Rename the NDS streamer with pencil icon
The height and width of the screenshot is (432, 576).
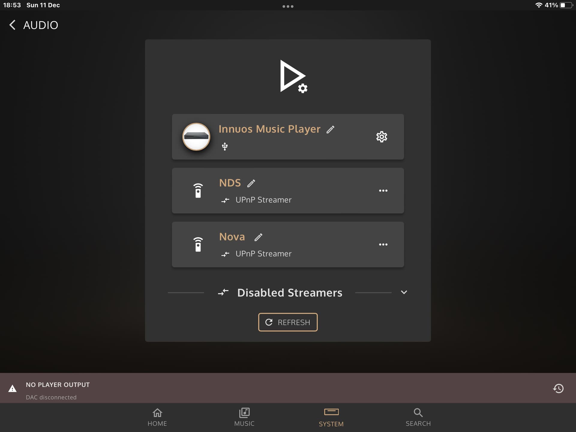pos(251,183)
